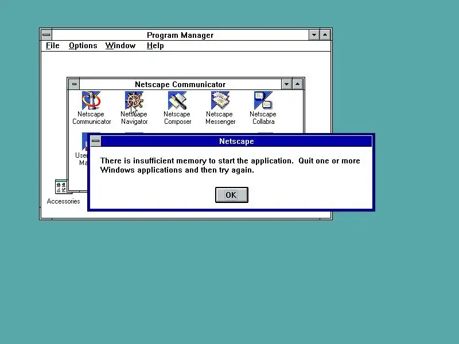
Task: Click the Program Manager title bar
Action: coord(180,35)
